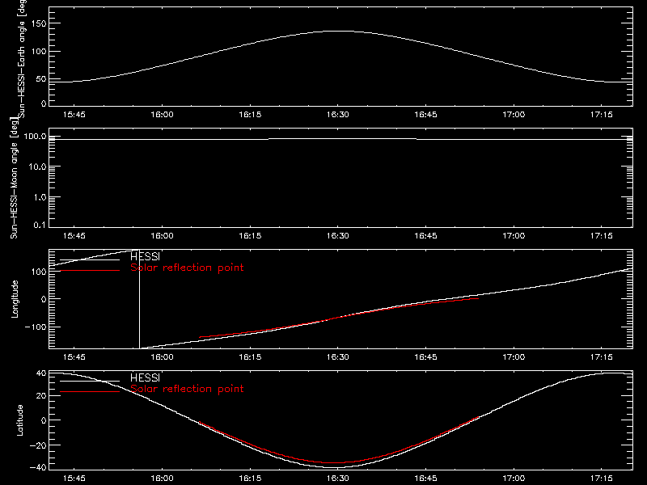Screen dimensions: 647x485
Task: Click the right end of red longitude curve
Action: coord(477,298)
